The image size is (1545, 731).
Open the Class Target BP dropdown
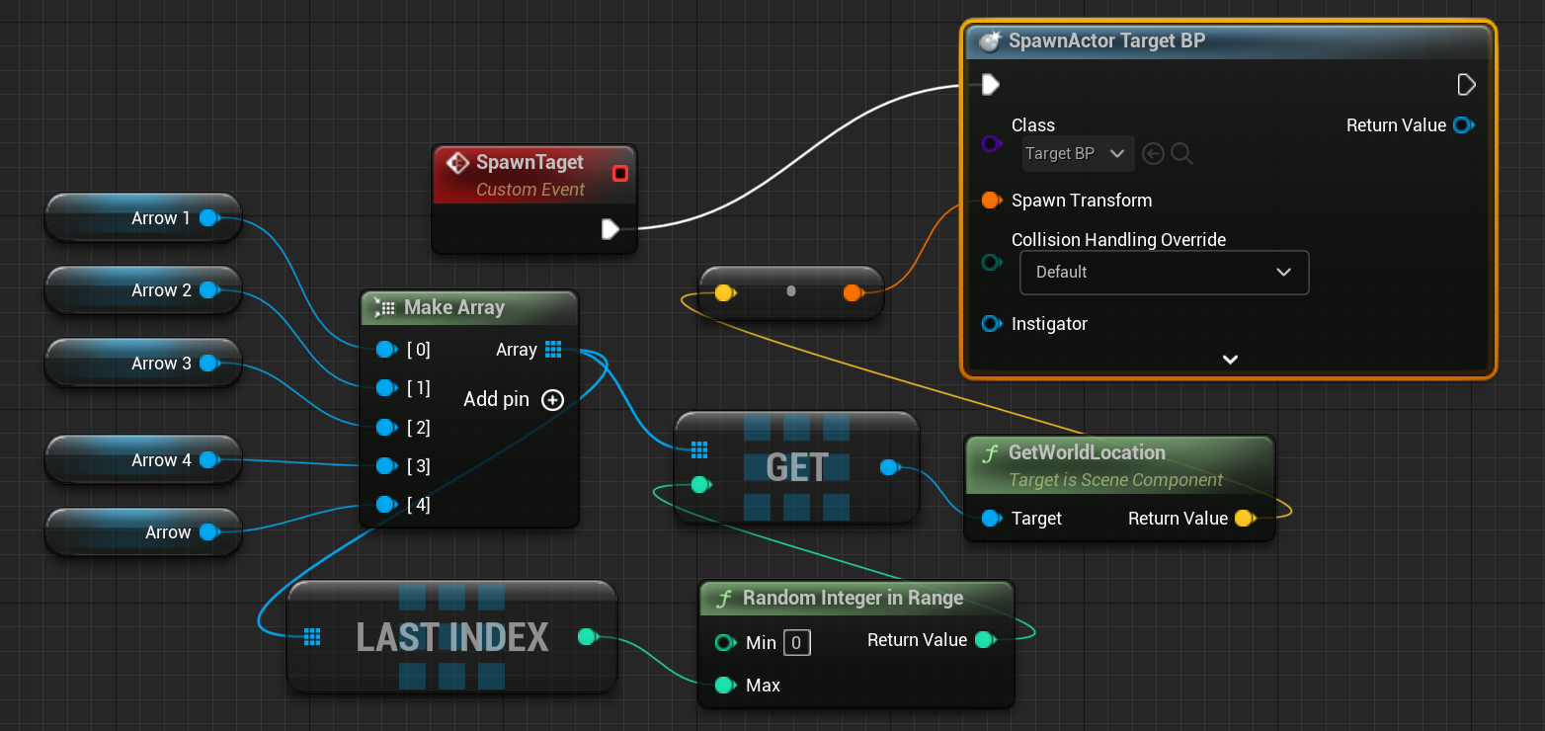click(x=1077, y=153)
